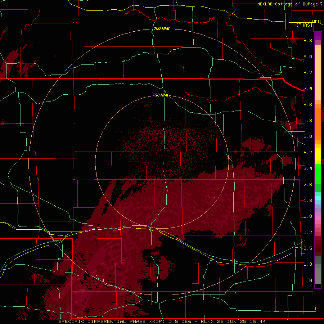Click the 8.2 legend value
This screenshot has height=324, width=324.
point(308,72)
